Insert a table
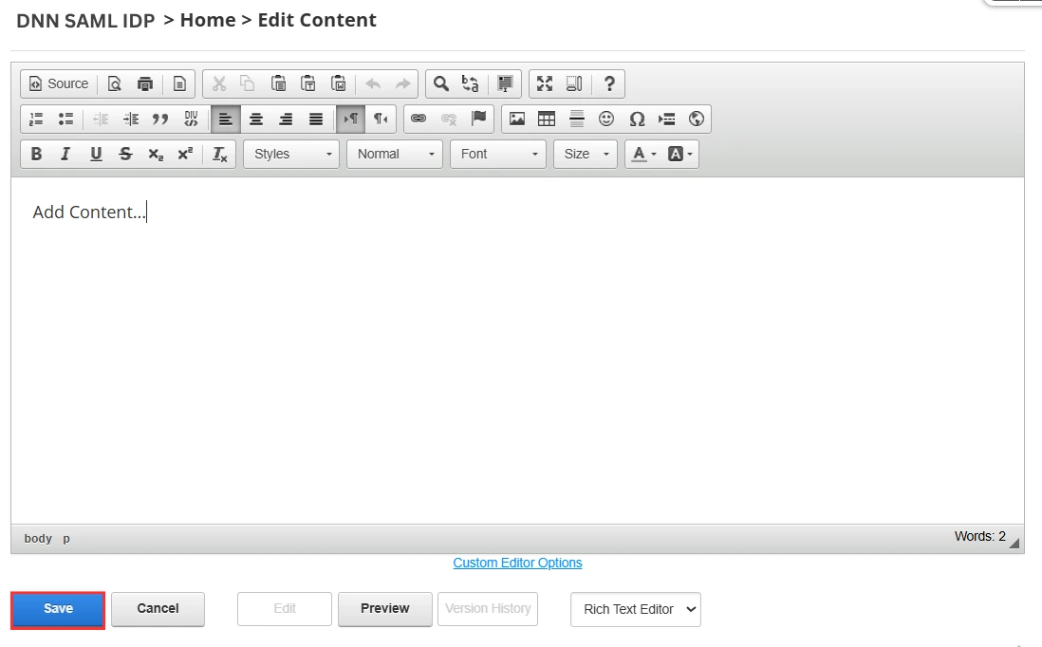The height and width of the screenshot is (647, 1042). (547, 119)
